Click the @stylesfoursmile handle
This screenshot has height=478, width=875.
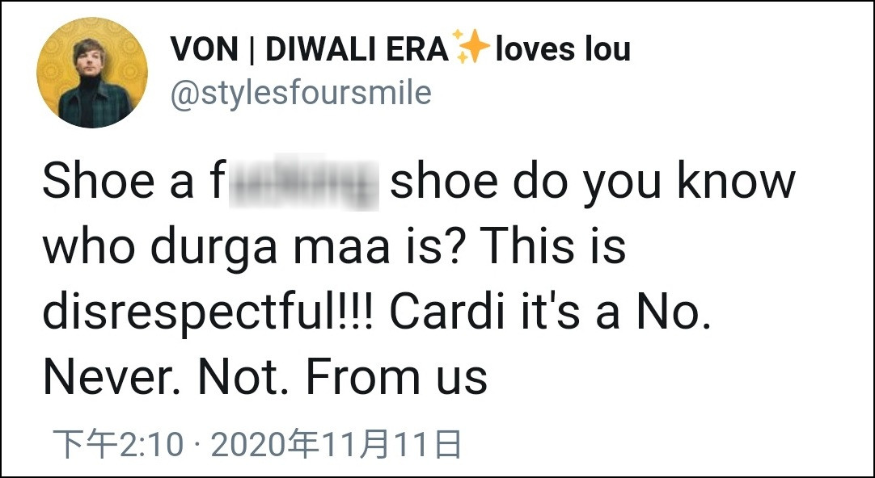click(x=300, y=94)
